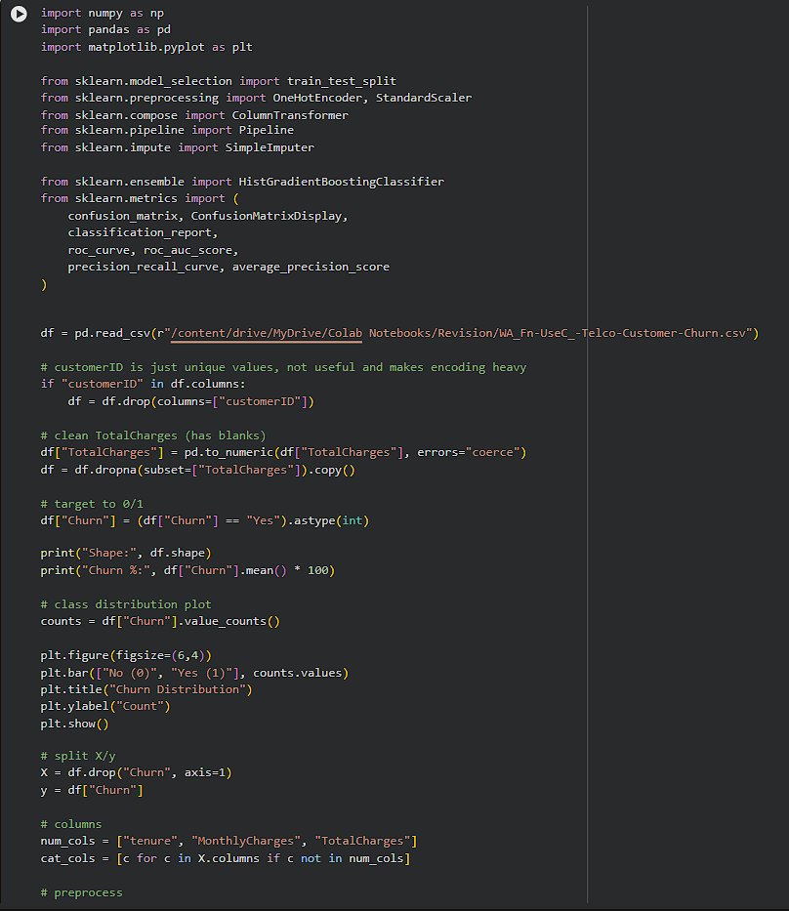The width and height of the screenshot is (789, 911).
Task: Click the num_cols list definition line
Action: 228,842
